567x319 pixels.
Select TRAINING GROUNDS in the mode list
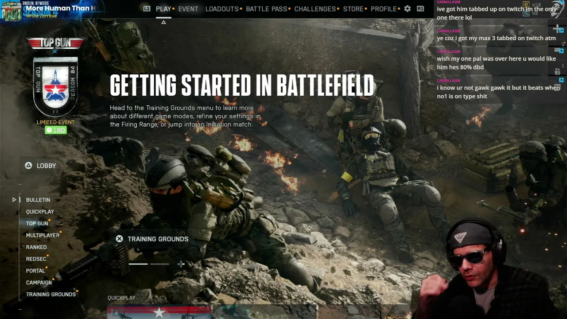coord(51,294)
